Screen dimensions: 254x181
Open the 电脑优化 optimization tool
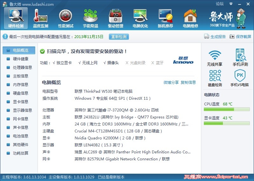[x=140, y=18]
